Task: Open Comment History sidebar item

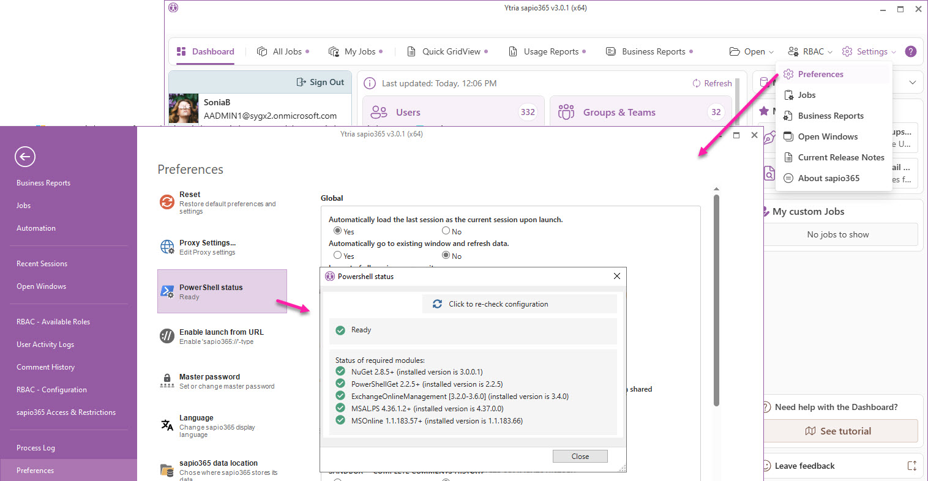Action: pos(45,367)
